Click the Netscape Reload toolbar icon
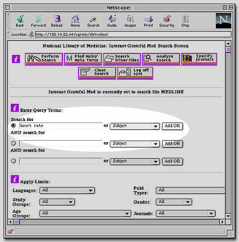 coord(57,21)
